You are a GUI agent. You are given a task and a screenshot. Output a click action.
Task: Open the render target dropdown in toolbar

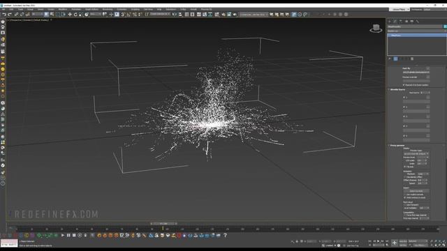pos(254,14)
